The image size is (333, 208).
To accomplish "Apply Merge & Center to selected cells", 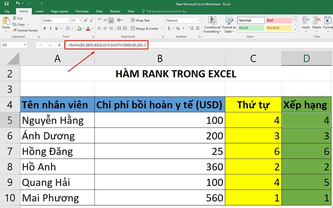I will [x=144, y=28].
